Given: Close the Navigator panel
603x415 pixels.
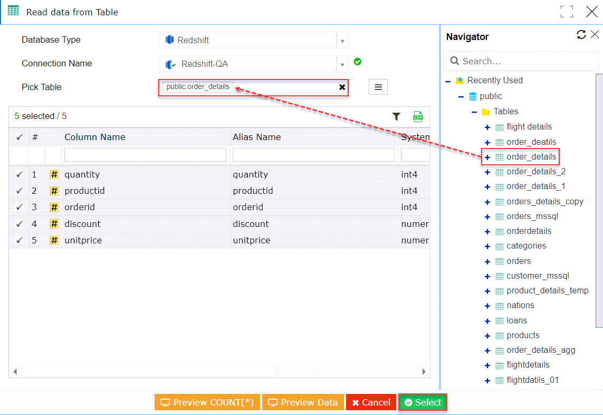Looking at the screenshot, I should click(595, 35).
